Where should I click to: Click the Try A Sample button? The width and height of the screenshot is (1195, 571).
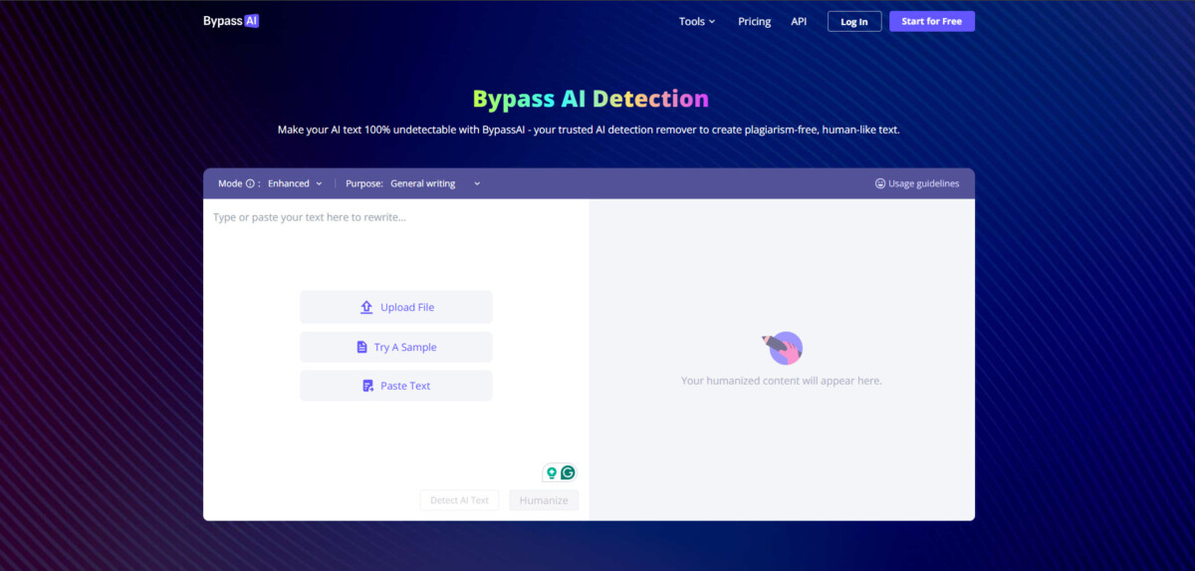point(396,347)
